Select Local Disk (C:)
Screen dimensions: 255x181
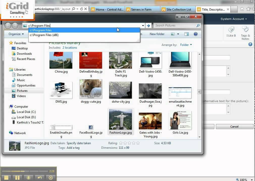point(26,112)
